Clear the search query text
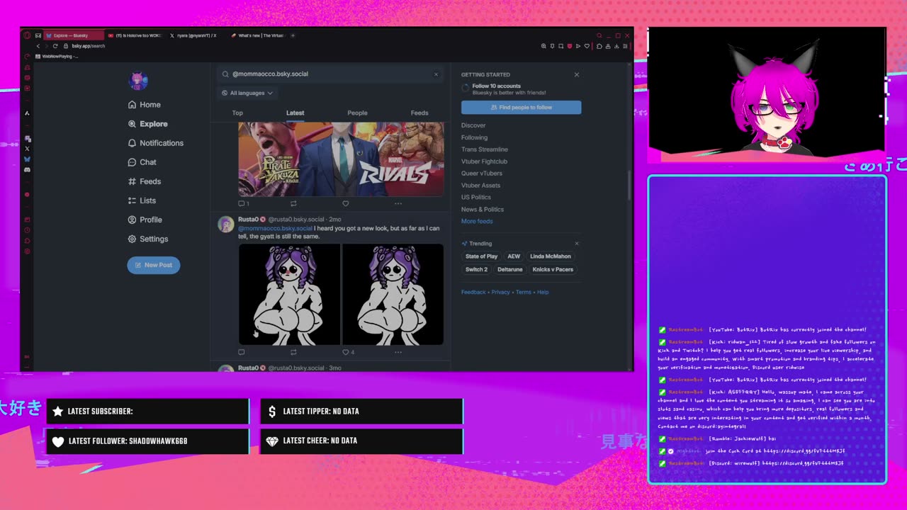The height and width of the screenshot is (510, 907). click(x=436, y=74)
